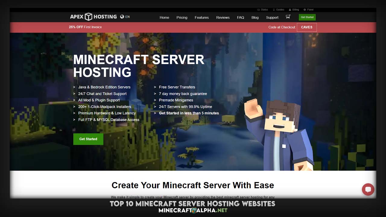This screenshot has height=217, width=386.
Task: Click the 25% OFF First Invoice text
Action: point(85,27)
